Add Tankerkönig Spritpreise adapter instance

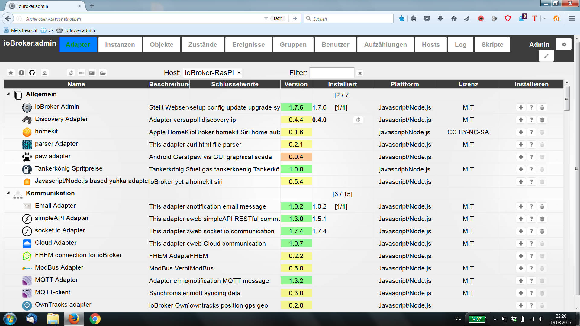point(521,169)
